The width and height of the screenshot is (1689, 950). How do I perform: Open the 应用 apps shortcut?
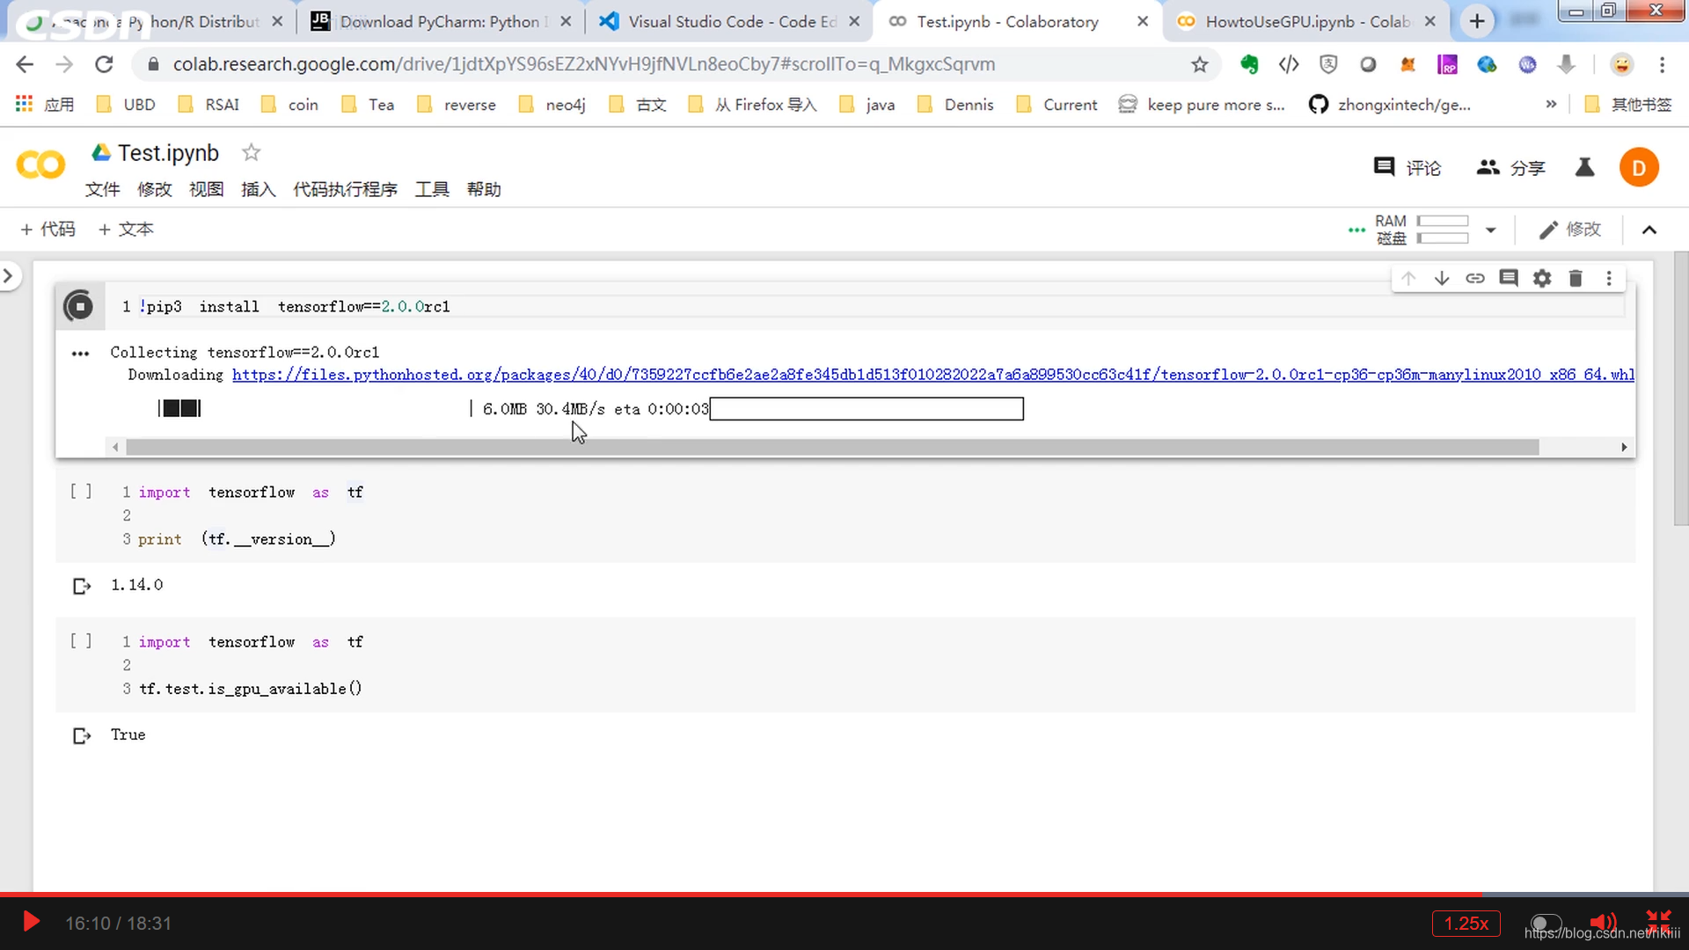(45, 105)
